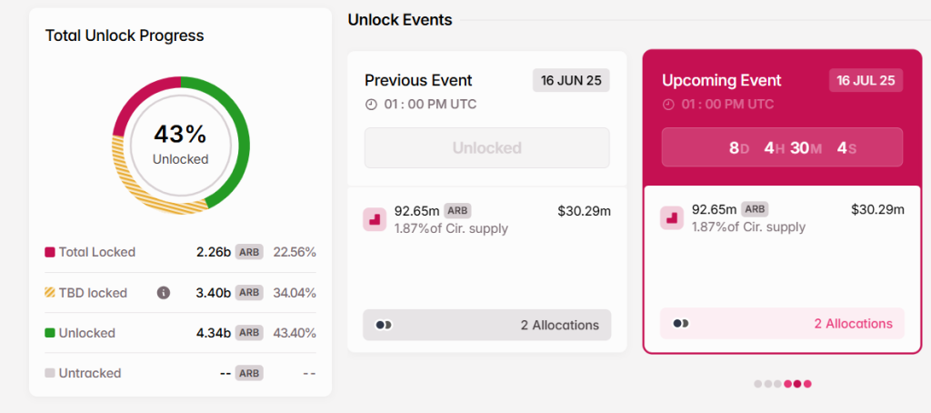Click the 16 JUL 25 date badge

(x=866, y=80)
